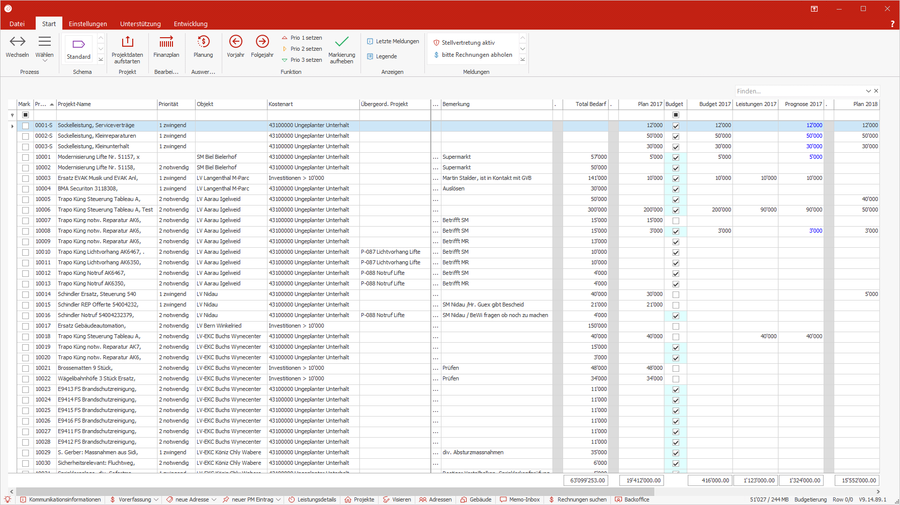This screenshot has height=505, width=900.
Task: Go to Folgejahr (next year)
Action: (x=262, y=47)
